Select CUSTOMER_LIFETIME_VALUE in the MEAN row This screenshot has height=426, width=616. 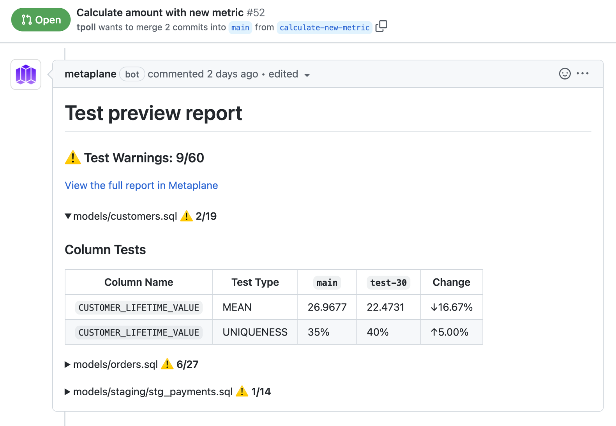pyautogui.click(x=139, y=308)
